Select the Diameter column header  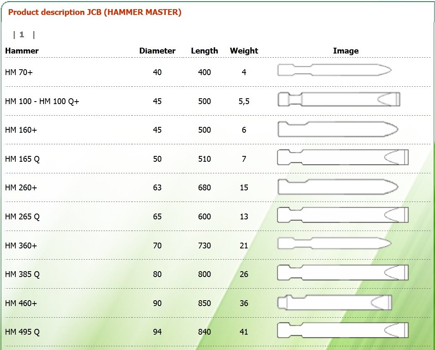(x=157, y=51)
